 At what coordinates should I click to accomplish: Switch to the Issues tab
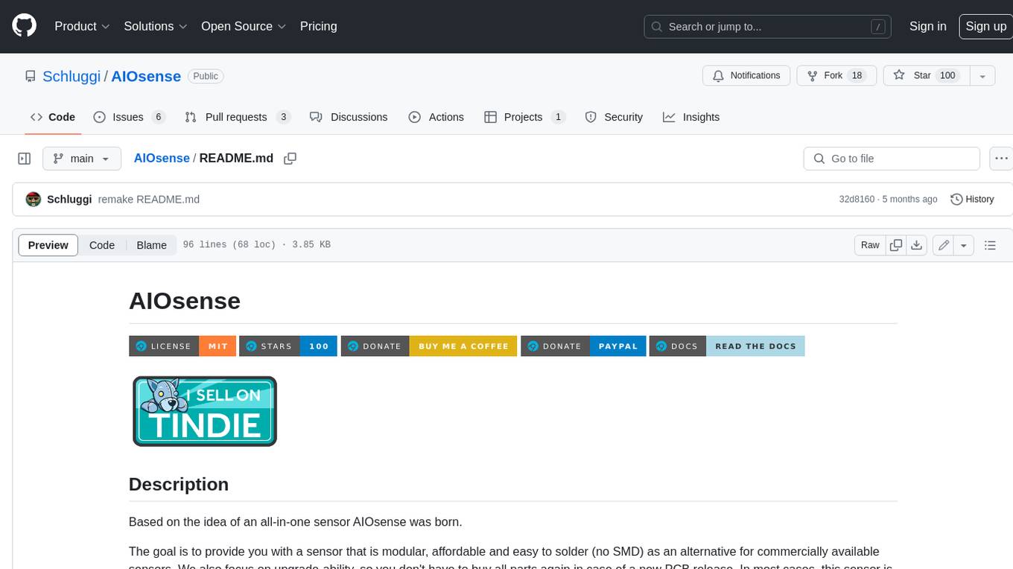(x=129, y=117)
